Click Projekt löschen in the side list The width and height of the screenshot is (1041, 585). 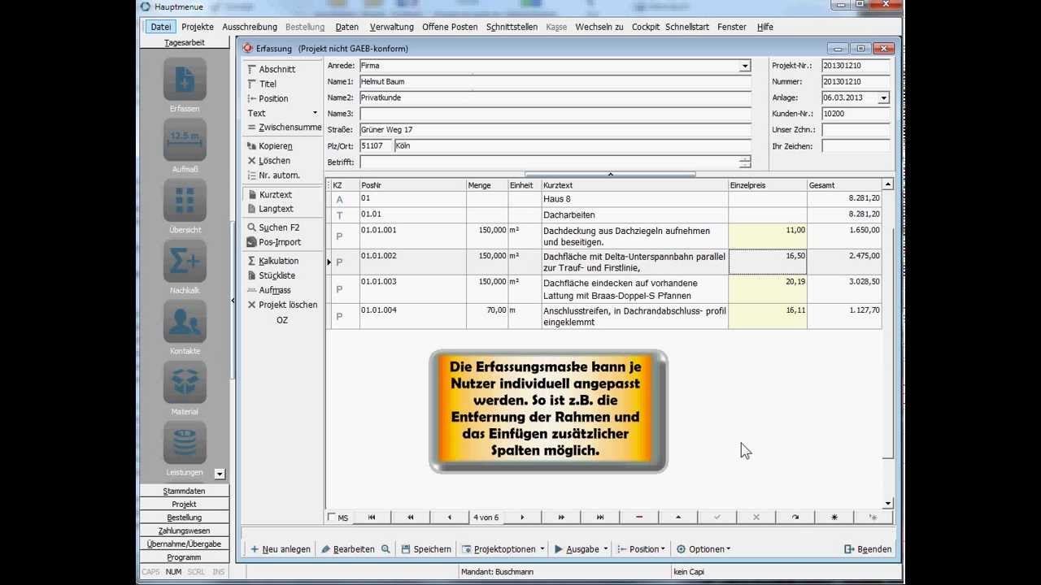coord(282,305)
